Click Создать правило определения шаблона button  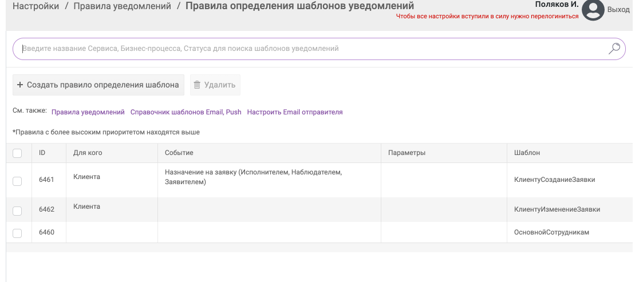click(98, 85)
